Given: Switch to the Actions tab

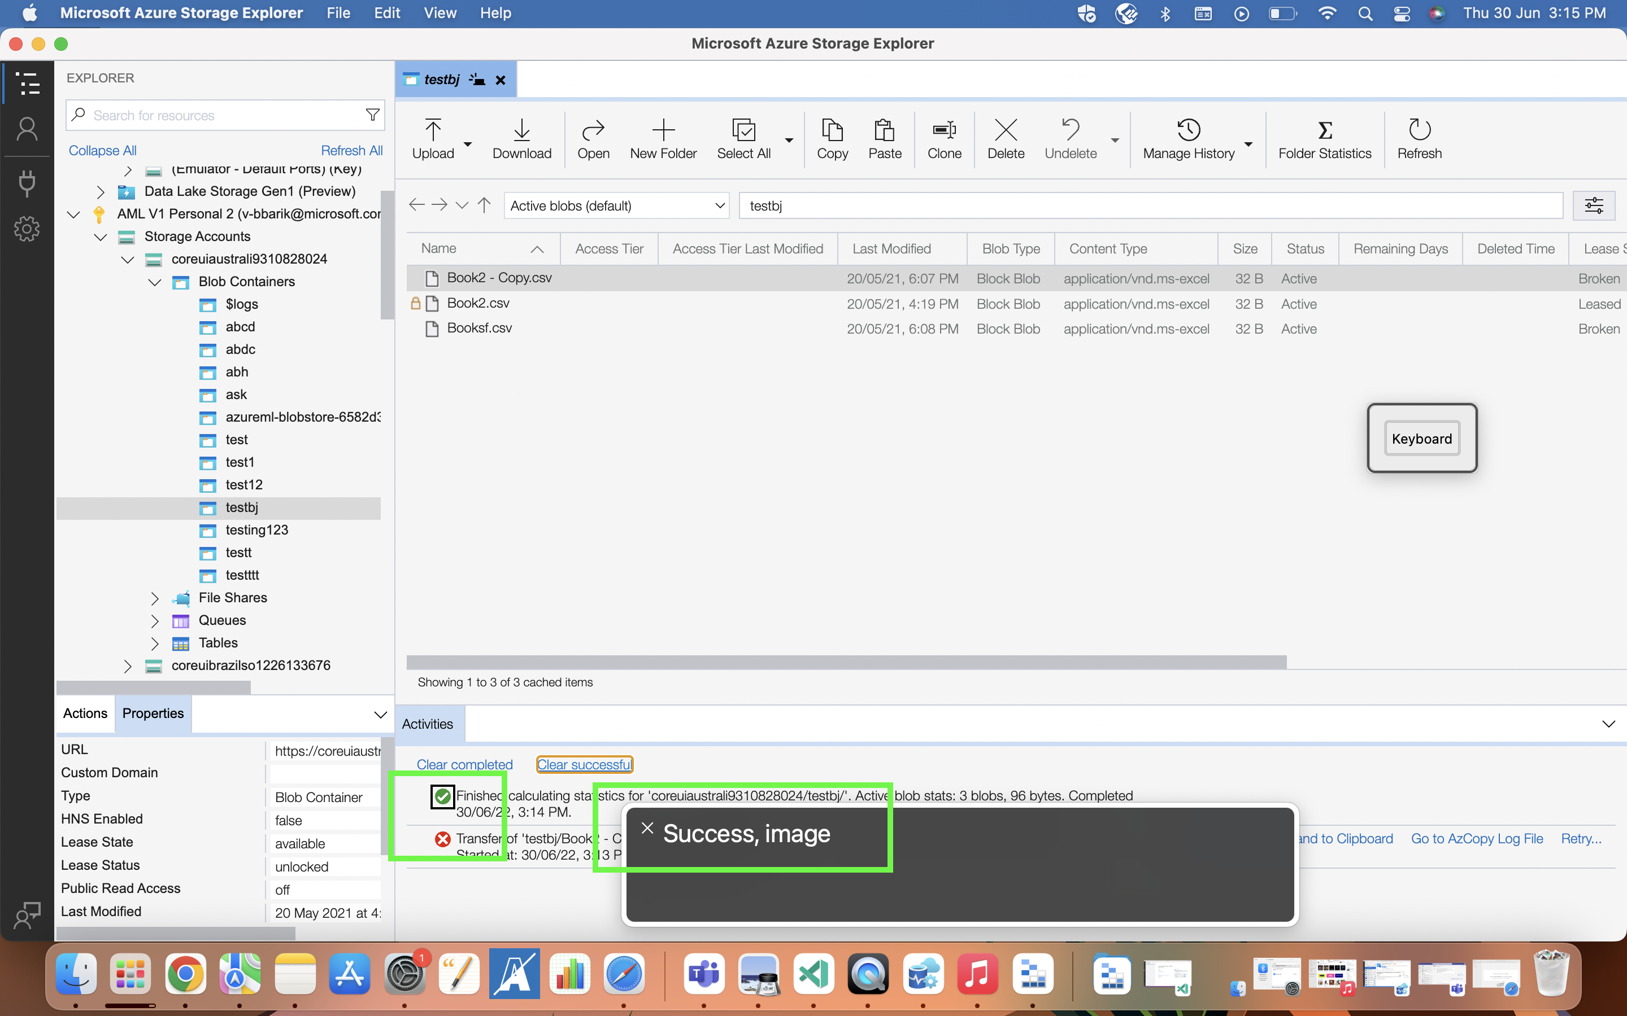Looking at the screenshot, I should pyautogui.click(x=85, y=713).
